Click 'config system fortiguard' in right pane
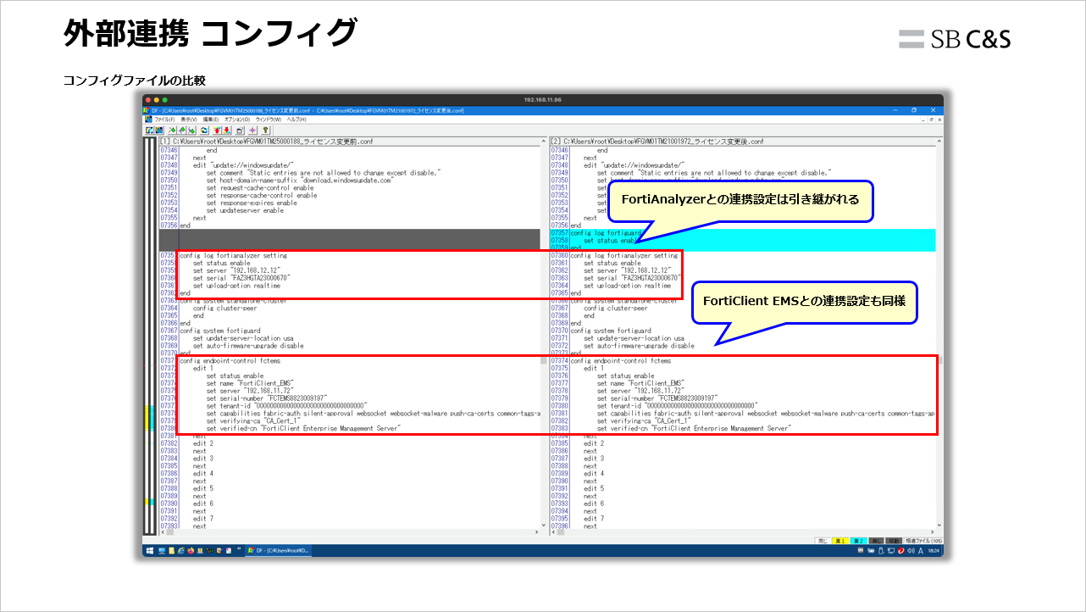The image size is (1086, 612). click(611, 331)
